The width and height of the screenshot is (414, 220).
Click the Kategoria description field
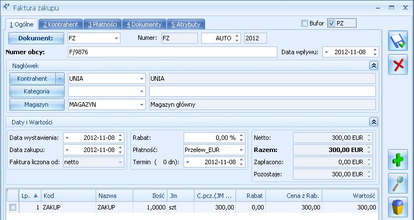[263, 91]
